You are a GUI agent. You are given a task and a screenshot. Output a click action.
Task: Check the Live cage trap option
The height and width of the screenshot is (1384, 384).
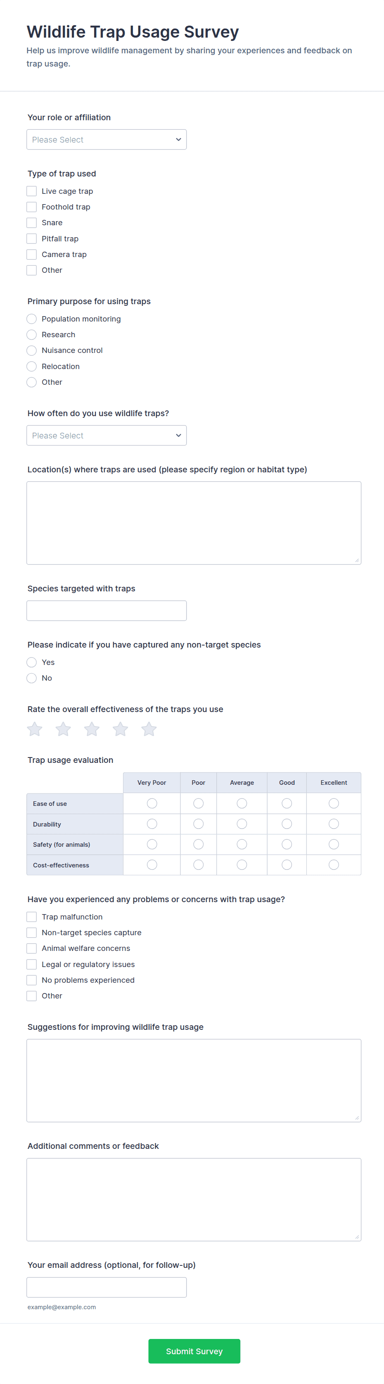32,191
